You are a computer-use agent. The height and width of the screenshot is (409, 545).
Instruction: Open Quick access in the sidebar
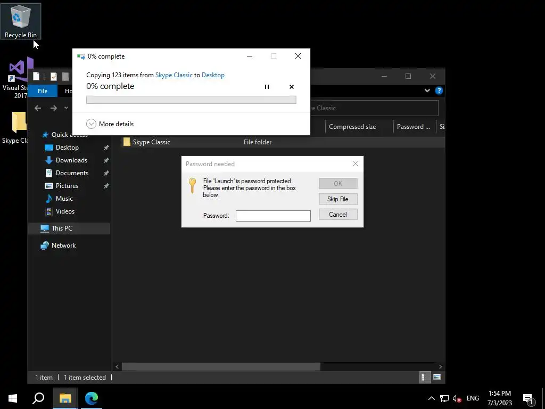(x=64, y=135)
